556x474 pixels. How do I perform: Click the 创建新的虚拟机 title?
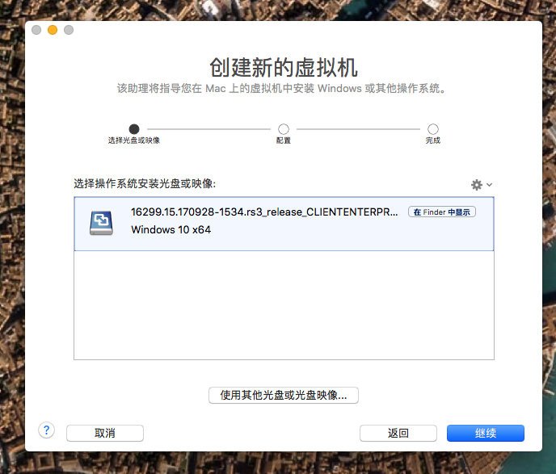tap(284, 66)
